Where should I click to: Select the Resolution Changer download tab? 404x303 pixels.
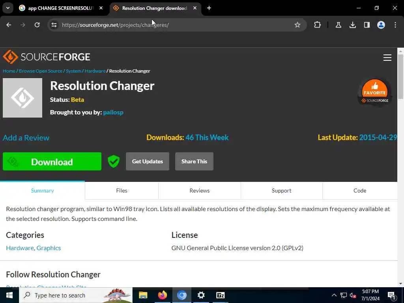pos(155,8)
